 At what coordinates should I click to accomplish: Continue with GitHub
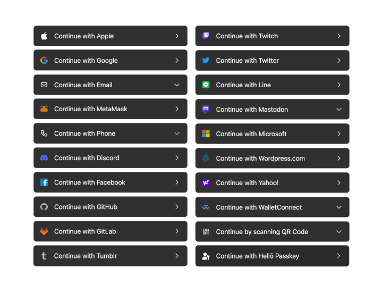point(110,207)
